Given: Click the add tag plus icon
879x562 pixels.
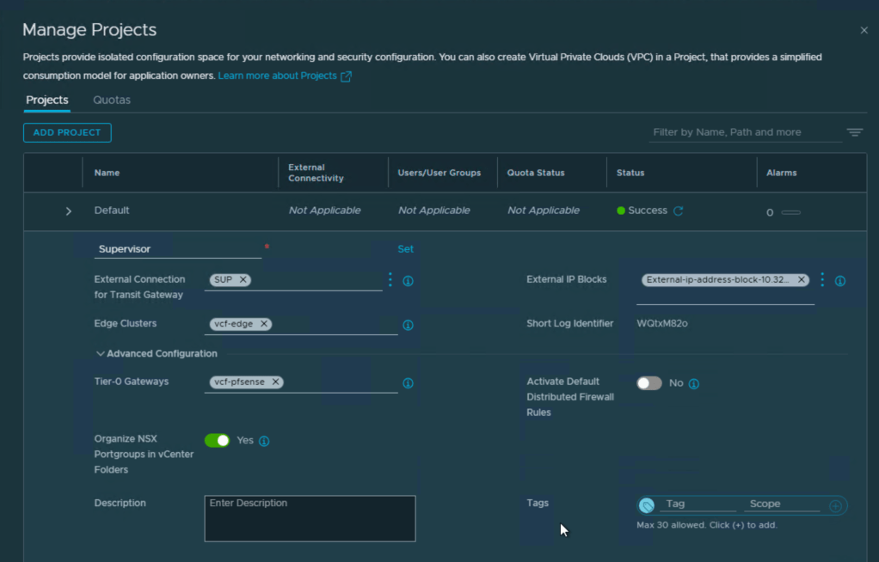Looking at the screenshot, I should pyautogui.click(x=835, y=506).
